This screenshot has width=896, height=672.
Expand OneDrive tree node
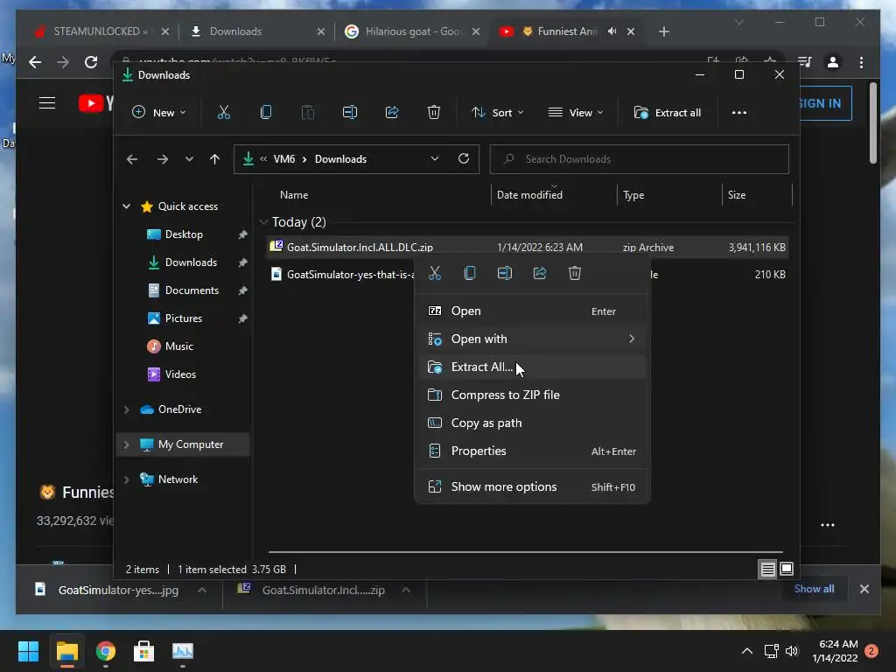tap(126, 409)
